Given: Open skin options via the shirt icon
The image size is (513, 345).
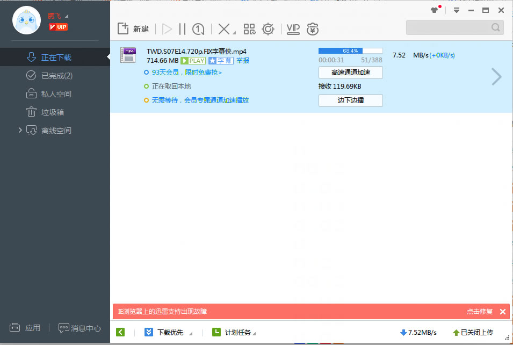Looking at the screenshot, I should point(435,10).
